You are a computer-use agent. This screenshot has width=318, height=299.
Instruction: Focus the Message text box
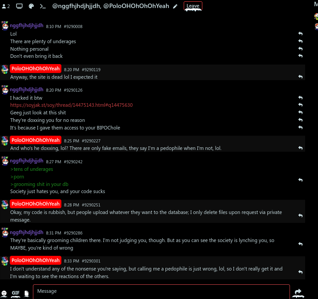(161, 292)
